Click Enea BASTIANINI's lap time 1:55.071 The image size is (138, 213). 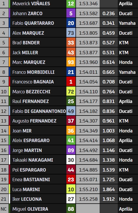click(88, 180)
